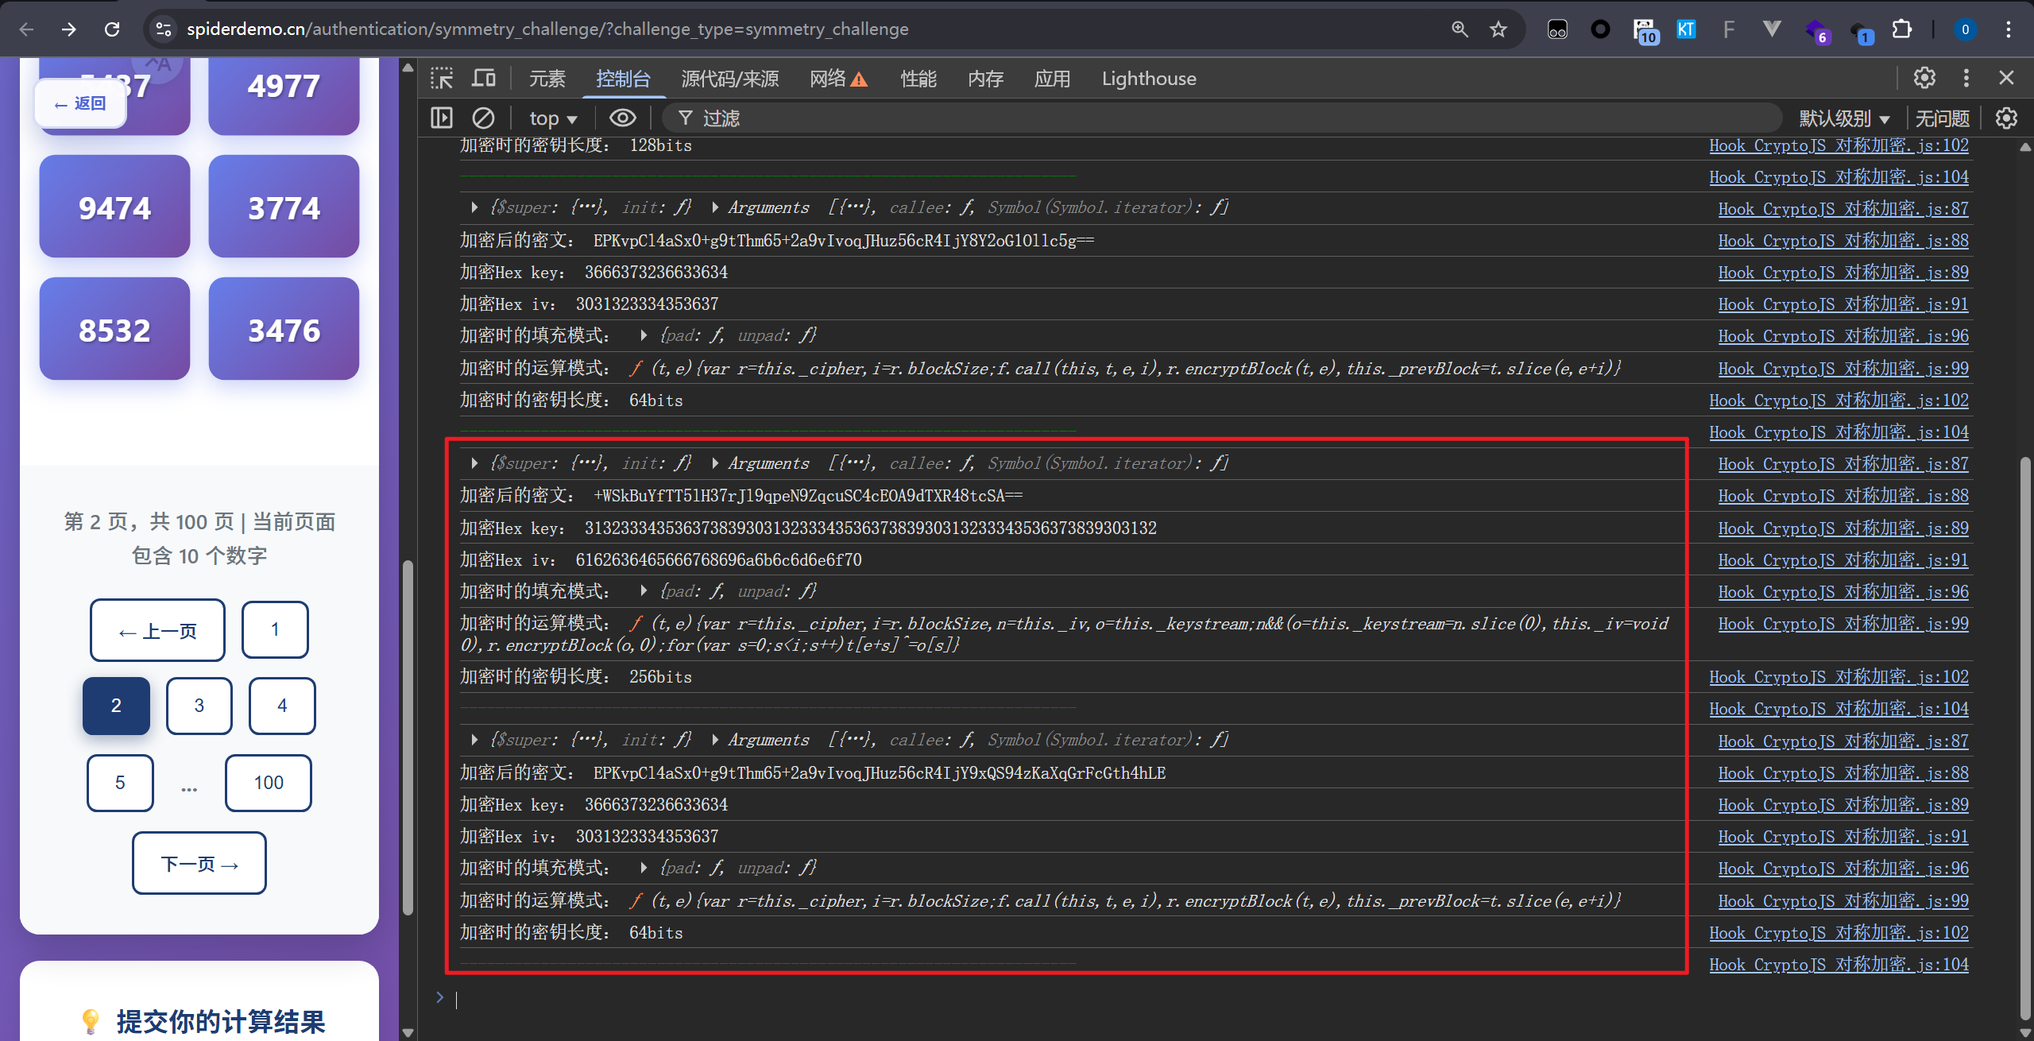The width and height of the screenshot is (2034, 1041).
Task: Switch to the 元素 tab
Action: tap(547, 79)
